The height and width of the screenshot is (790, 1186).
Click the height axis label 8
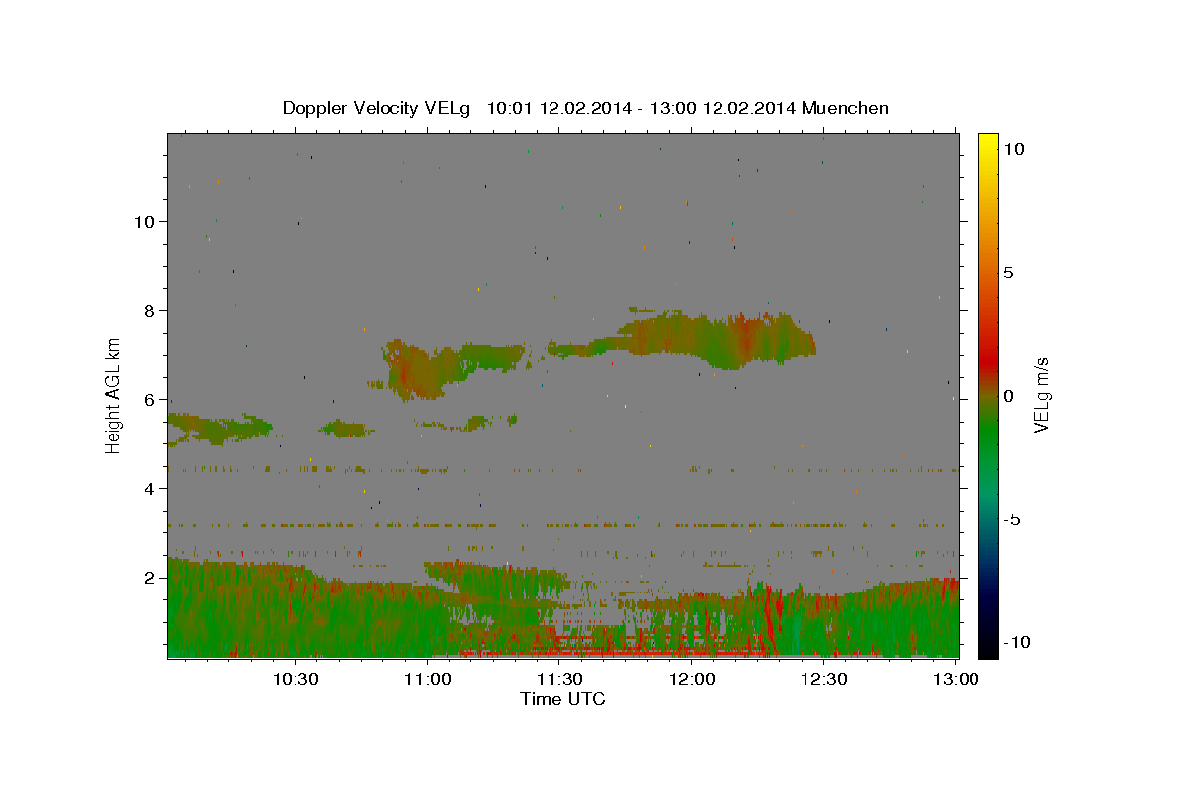[150, 311]
